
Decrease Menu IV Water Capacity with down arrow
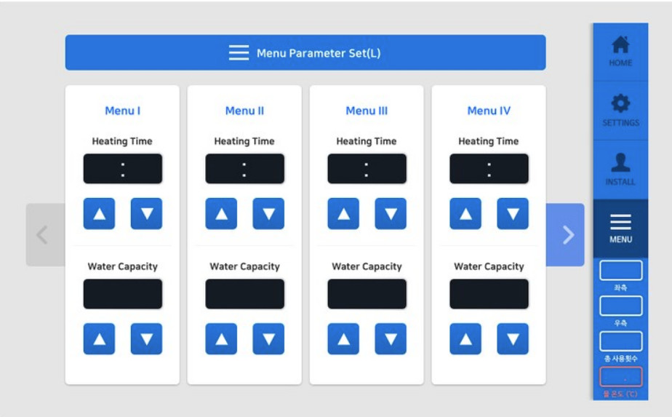[513, 339]
